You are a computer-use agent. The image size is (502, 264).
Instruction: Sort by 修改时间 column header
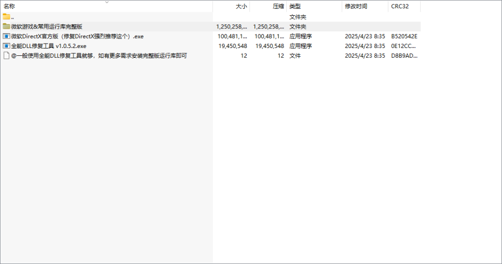(x=365, y=6)
